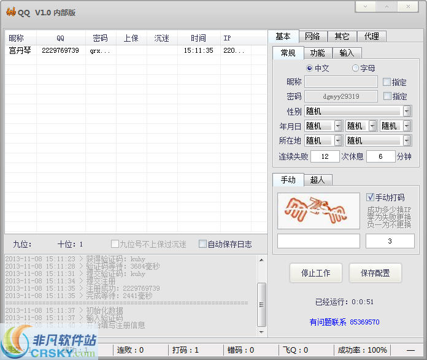The width and height of the screenshot is (427, 360).
Task: Click the 15:11:35 time cell
Action: tap(199, 50)
